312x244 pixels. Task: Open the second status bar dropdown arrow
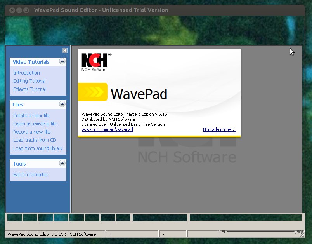click(x=163, y=234)
